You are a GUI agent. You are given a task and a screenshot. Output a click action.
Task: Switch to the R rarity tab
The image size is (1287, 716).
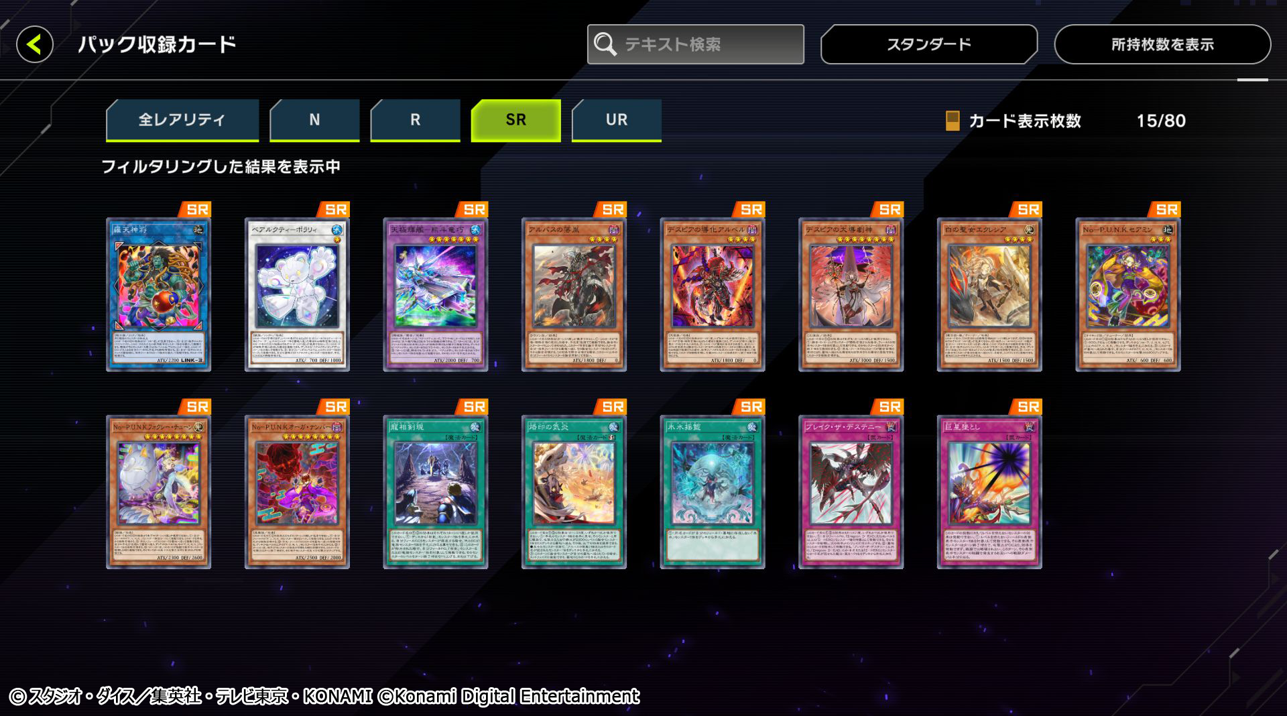415,120
